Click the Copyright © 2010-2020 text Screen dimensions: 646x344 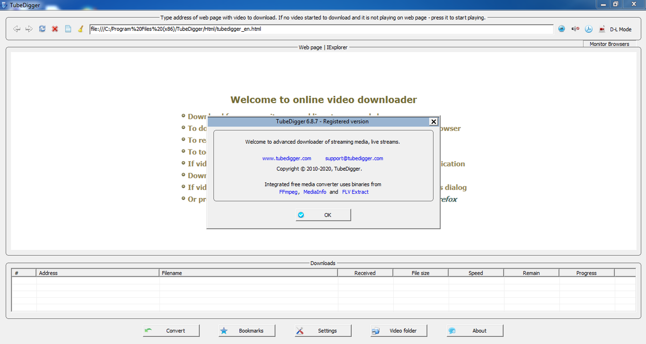(319, 169)
